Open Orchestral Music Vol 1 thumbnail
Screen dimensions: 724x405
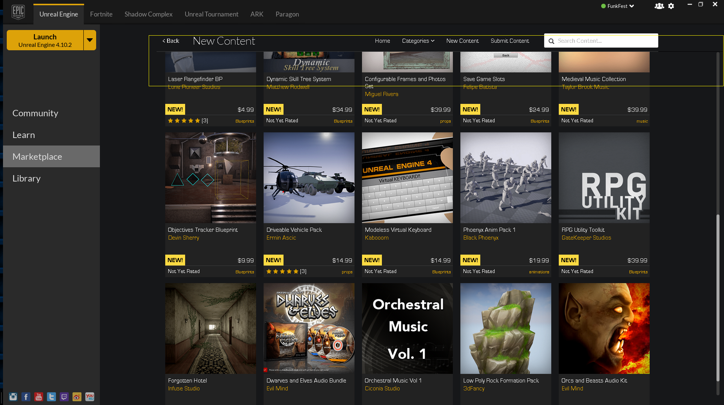407,328
